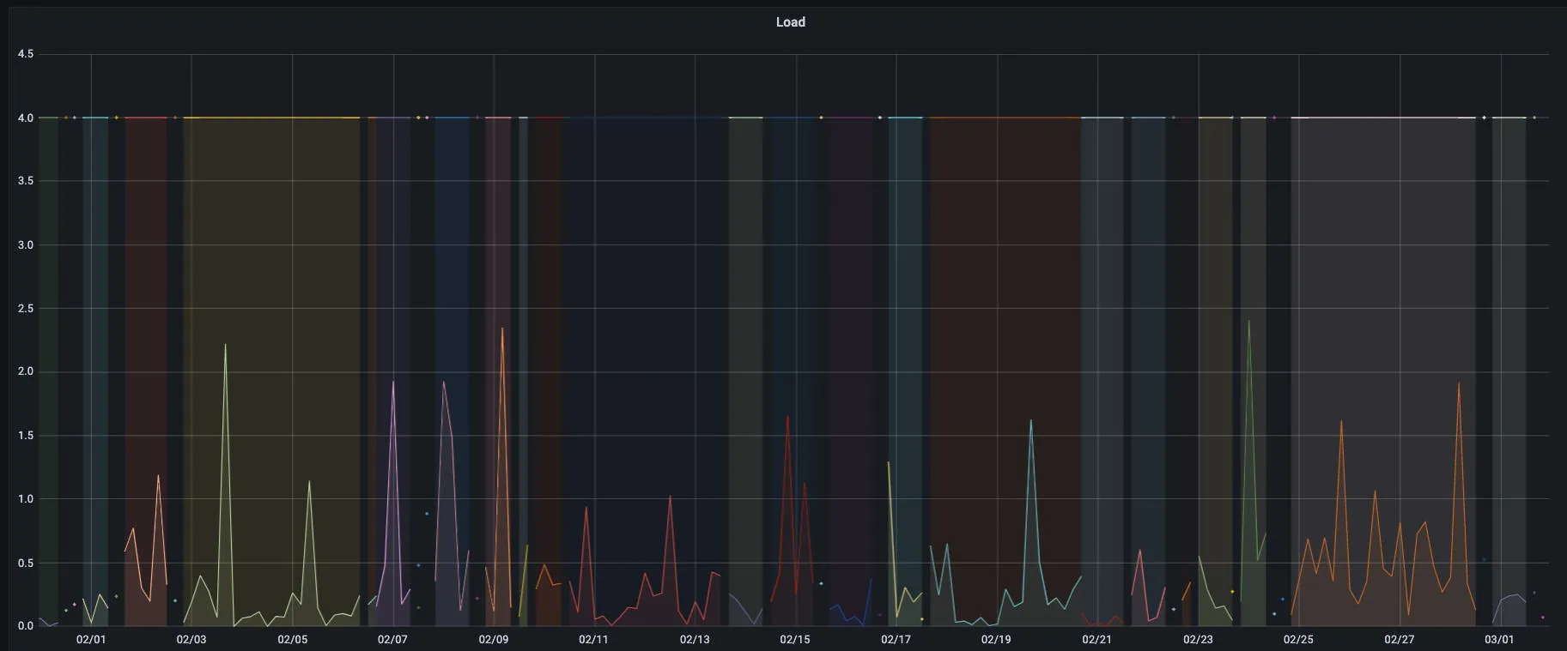Click the 1.5 y-axis label
The height and width of the screenshot is (651, 1567).
pyautogui.click(x=26, y=436)
